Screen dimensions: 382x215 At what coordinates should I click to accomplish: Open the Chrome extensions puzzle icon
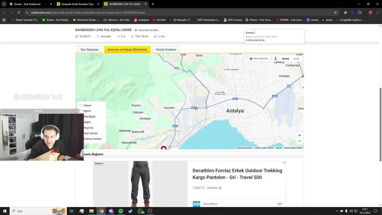tap(360, 13)
